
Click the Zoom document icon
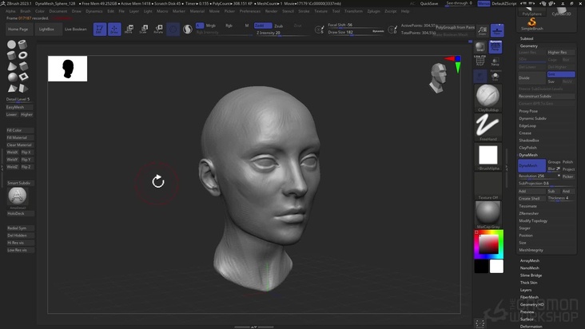point(483,30)
